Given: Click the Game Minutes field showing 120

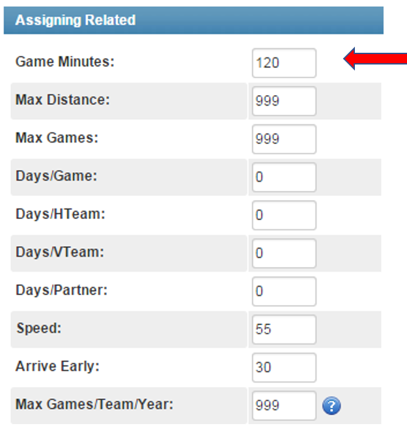Looking at the screenshot, I should (x=284, y=63).
